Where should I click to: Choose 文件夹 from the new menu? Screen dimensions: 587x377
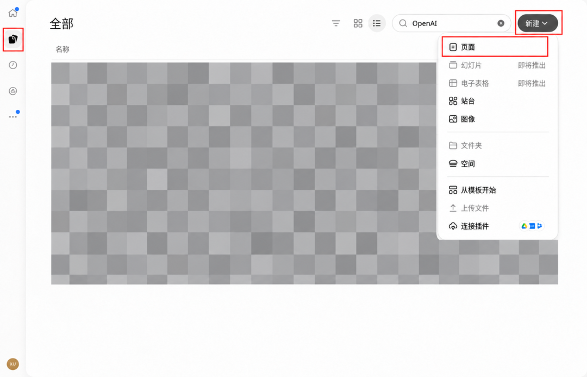(x=497, y=145)
